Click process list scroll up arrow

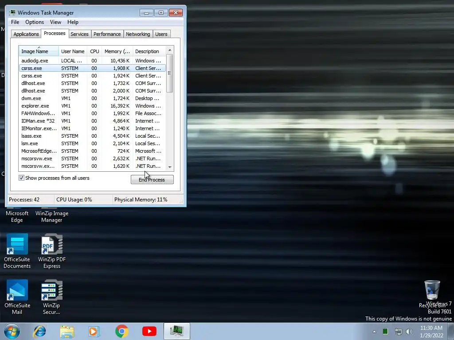point(170,50)
